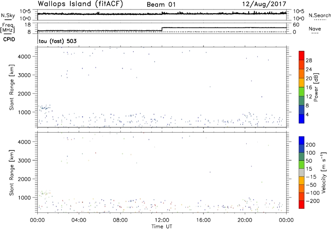
Task: Click the '2000' tick on velocity panel axis
Action: pos(24,179)
